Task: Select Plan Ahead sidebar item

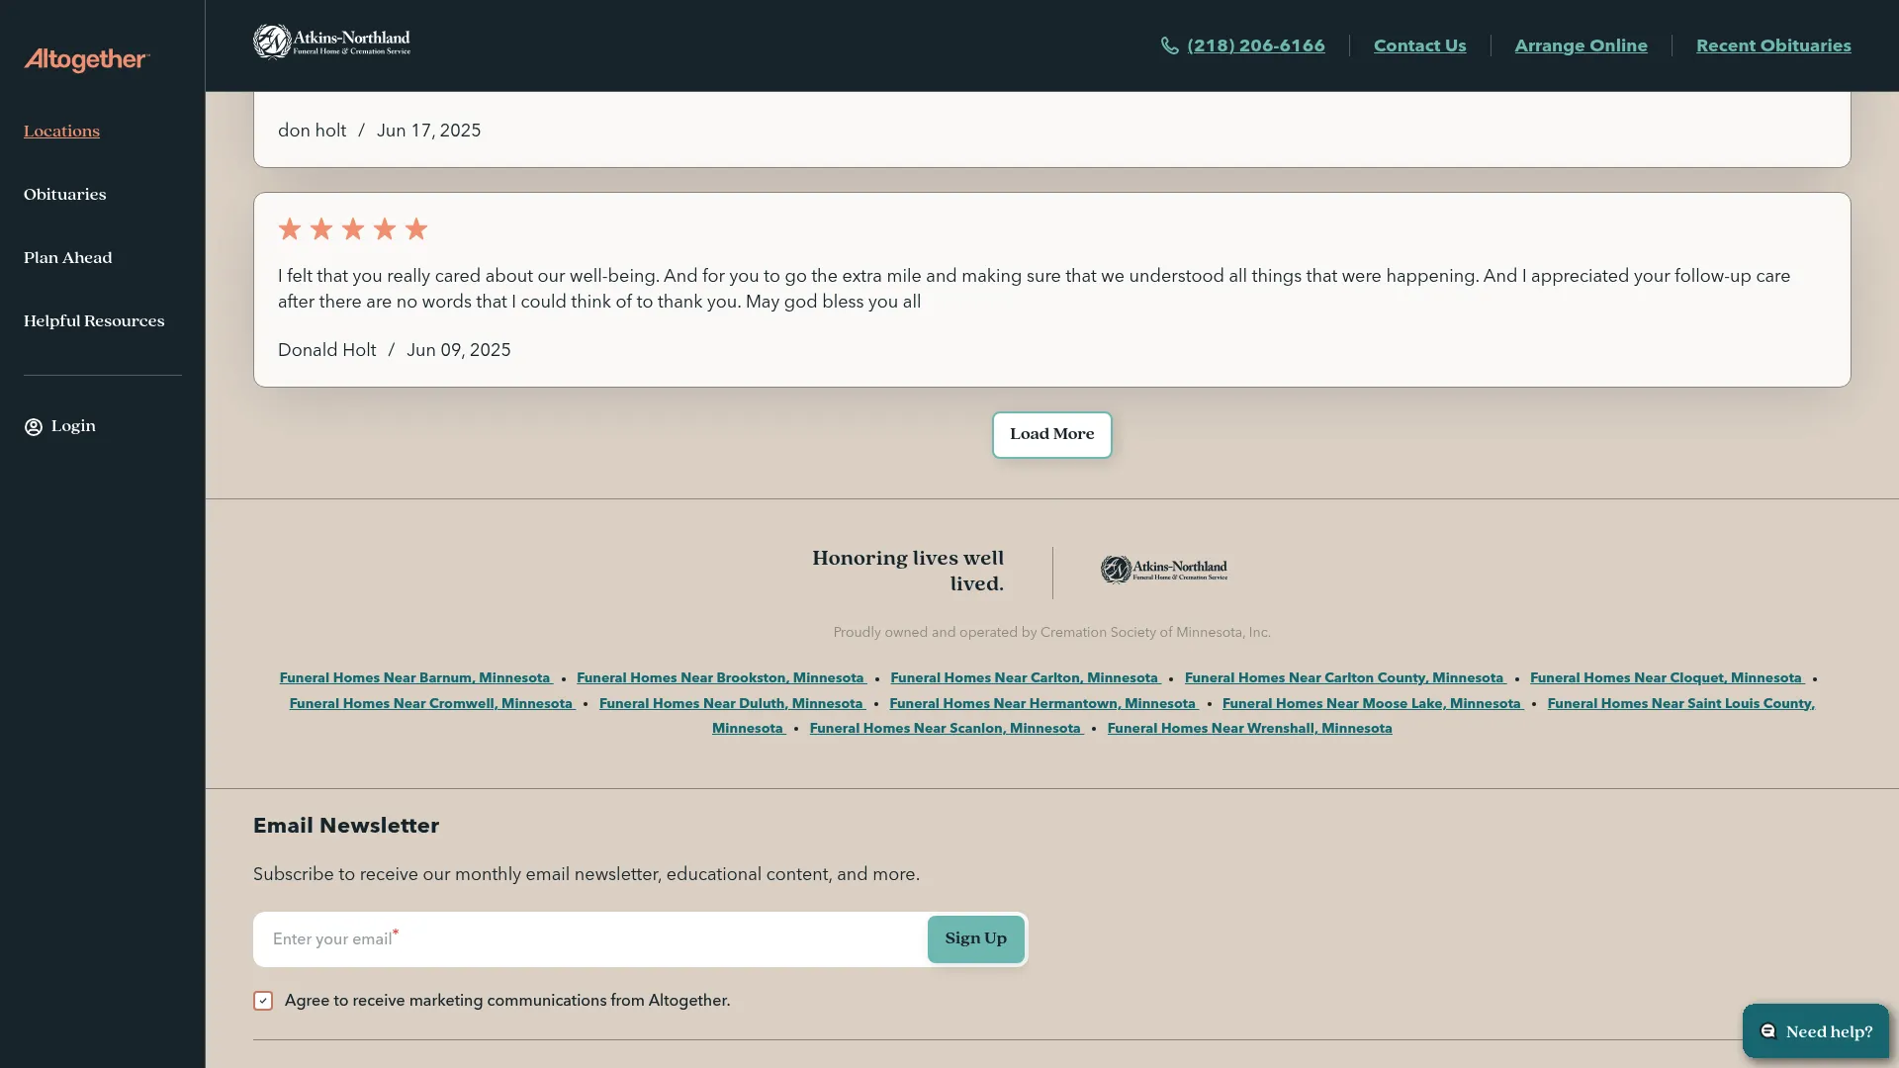Action: pos(68,258)
